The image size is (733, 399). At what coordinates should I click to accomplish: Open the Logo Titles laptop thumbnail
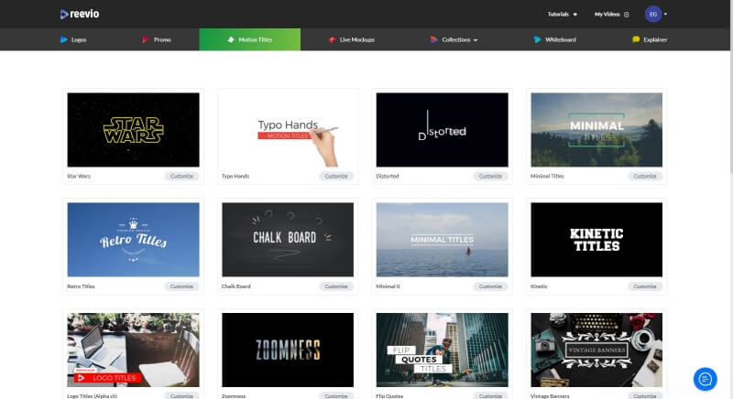point(133,350)
